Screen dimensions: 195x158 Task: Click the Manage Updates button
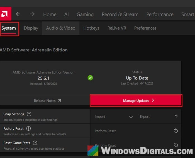click(136, 100)
